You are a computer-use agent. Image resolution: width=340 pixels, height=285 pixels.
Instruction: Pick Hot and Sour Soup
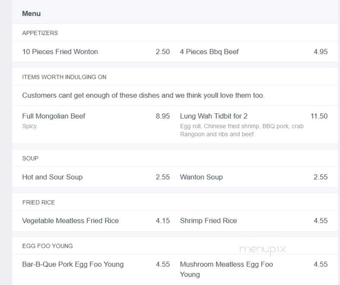52,177
